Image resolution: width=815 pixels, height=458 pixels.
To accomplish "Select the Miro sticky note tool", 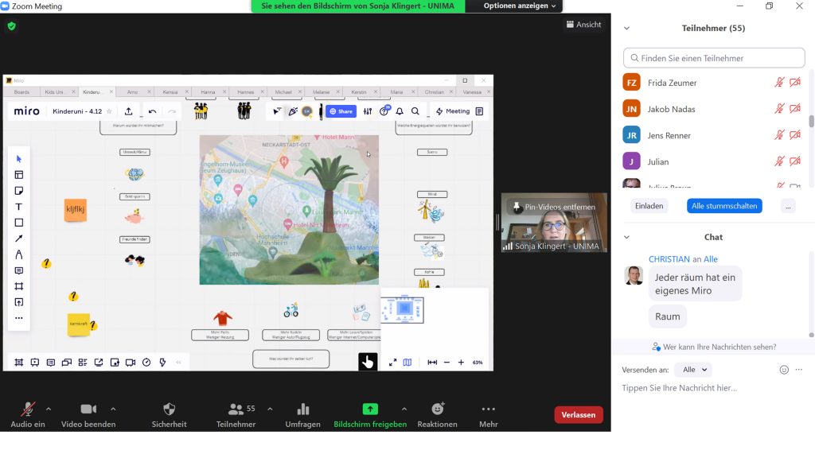I will tap(19, 191).
